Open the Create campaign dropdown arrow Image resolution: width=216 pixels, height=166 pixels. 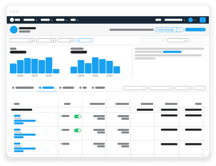[x=180, y=30]
